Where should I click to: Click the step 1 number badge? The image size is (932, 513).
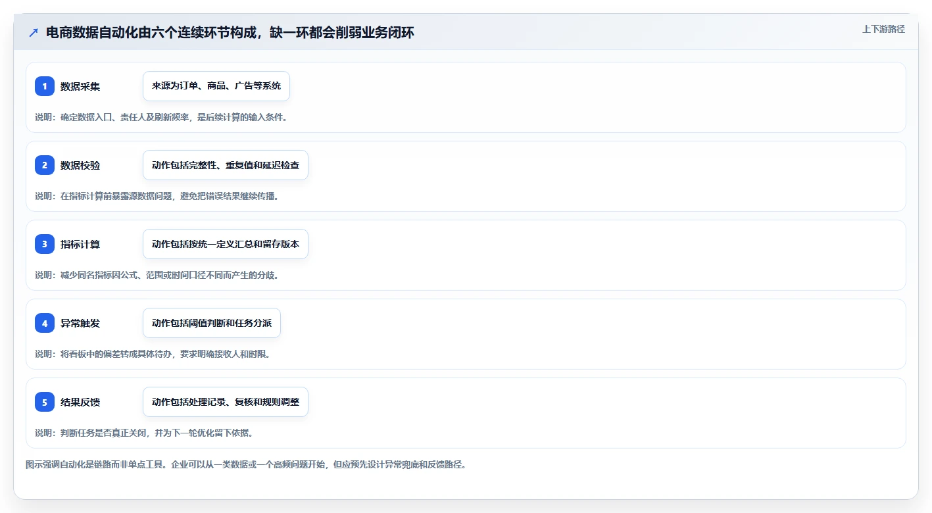45,86
